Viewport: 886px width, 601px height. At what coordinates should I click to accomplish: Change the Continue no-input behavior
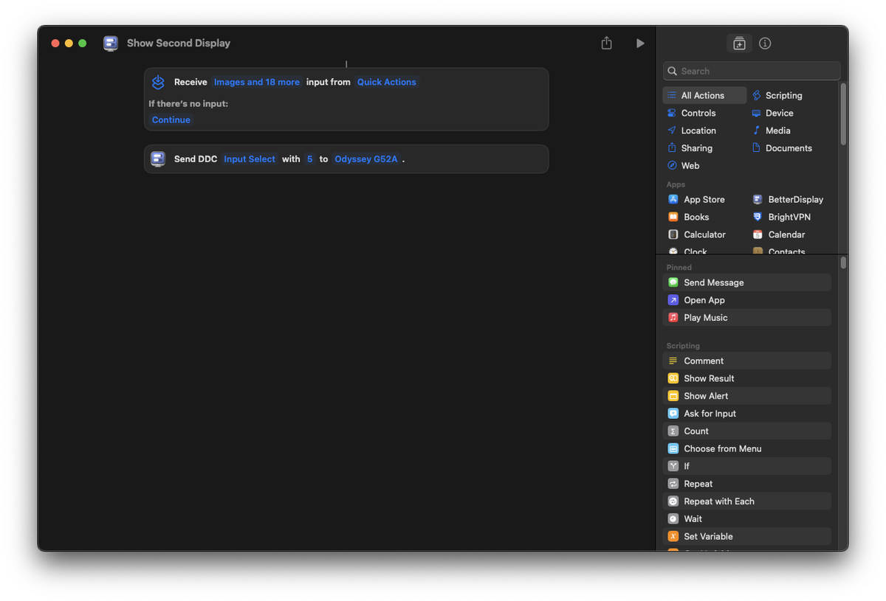click(171, 119)
